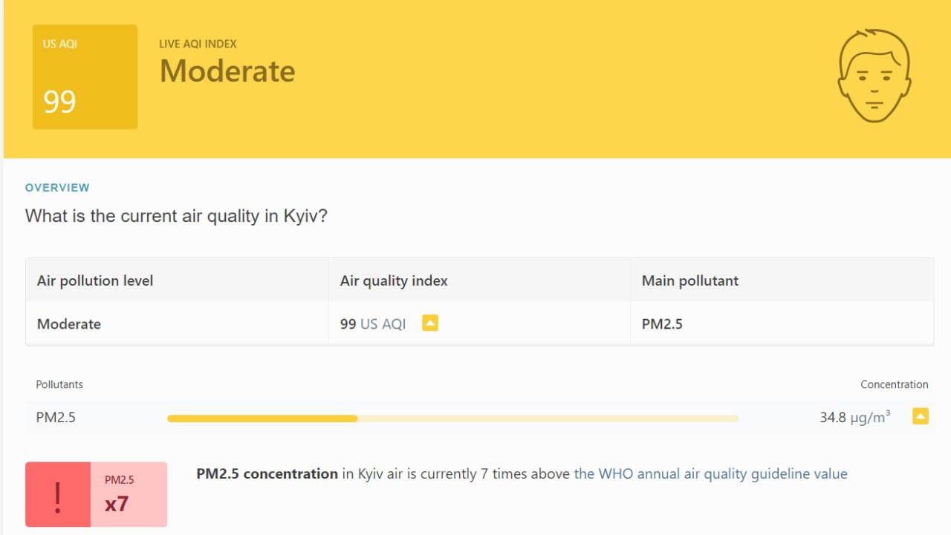Click the face icon in the yellow banner
The height and width of the screenshot is (535, 951).
tap(874, 76)
